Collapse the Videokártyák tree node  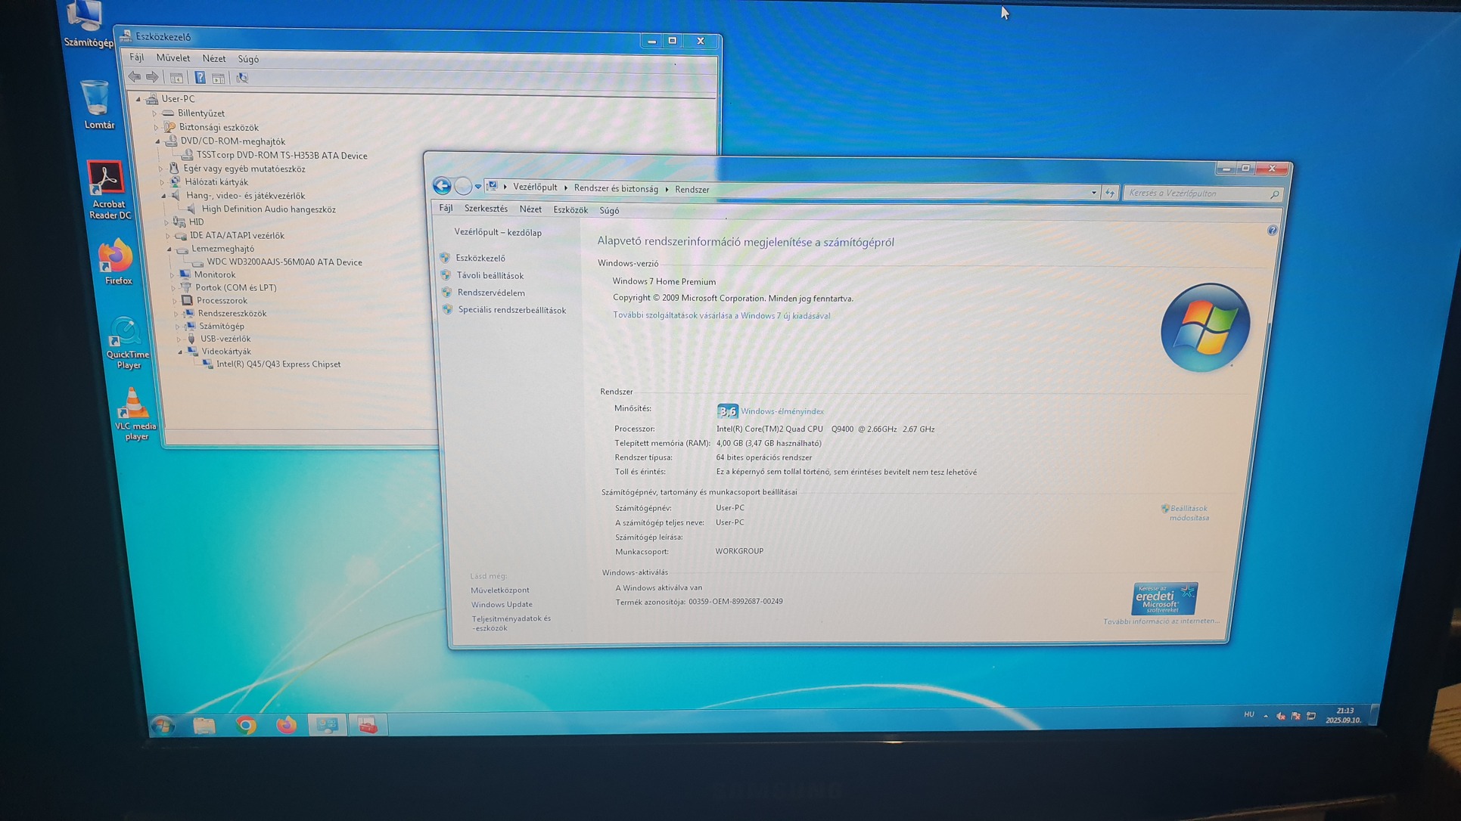pyautogui.click(x=180, y=352)
